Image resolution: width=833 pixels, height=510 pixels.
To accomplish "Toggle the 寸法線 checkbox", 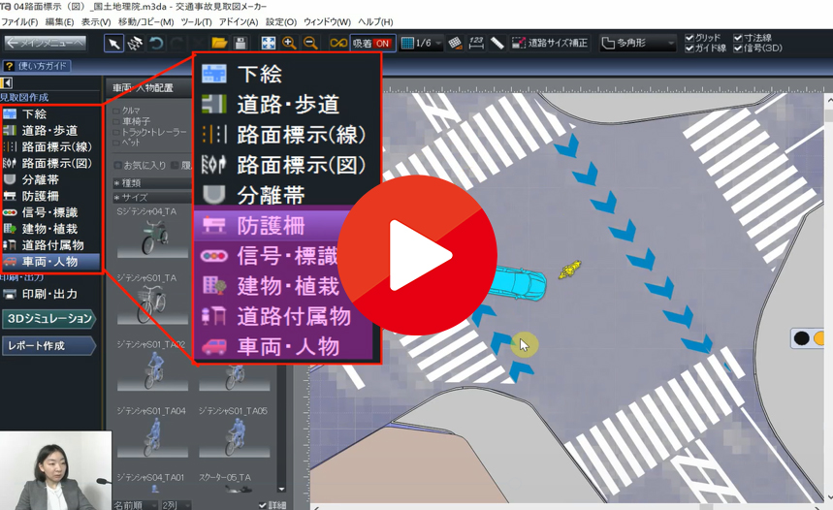I will point(738,38).
